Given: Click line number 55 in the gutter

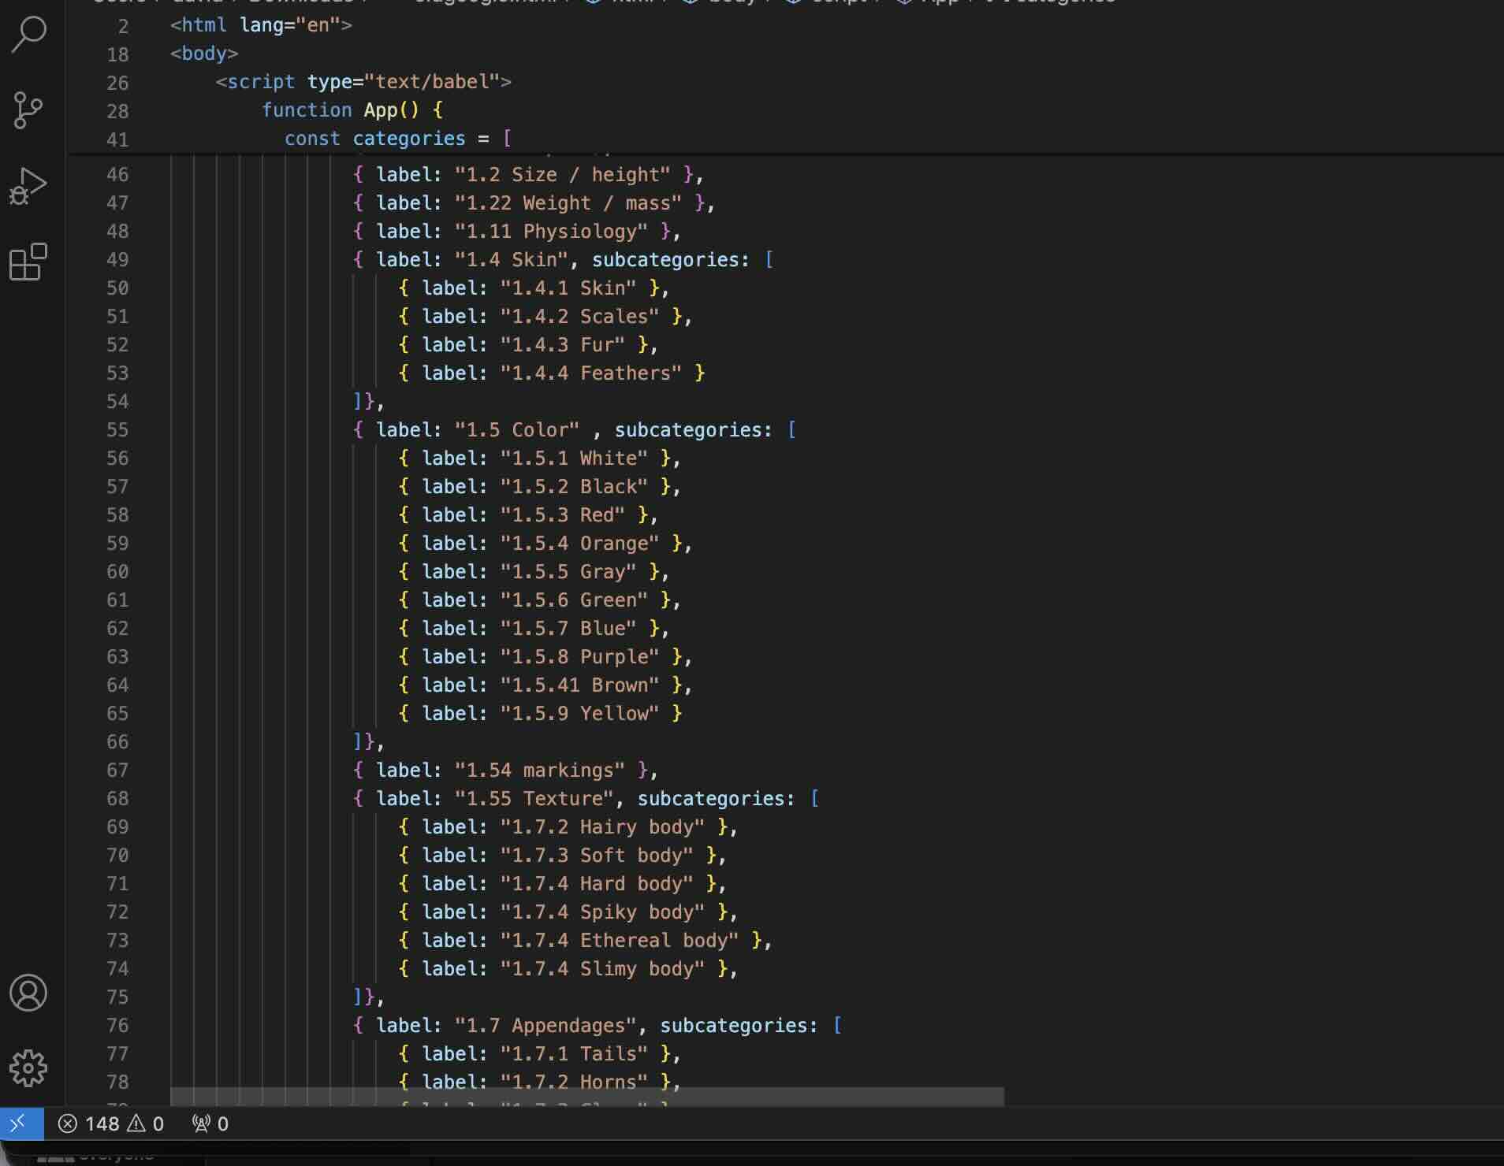Looking at the screenshot, I should click(x=117, y=430).
